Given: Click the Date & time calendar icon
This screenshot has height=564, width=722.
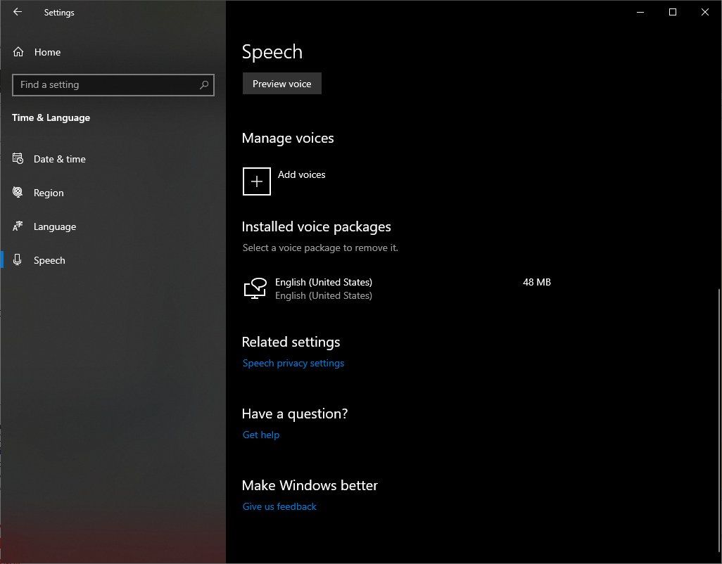Looking at the screenshot, I should click(18, 159).
